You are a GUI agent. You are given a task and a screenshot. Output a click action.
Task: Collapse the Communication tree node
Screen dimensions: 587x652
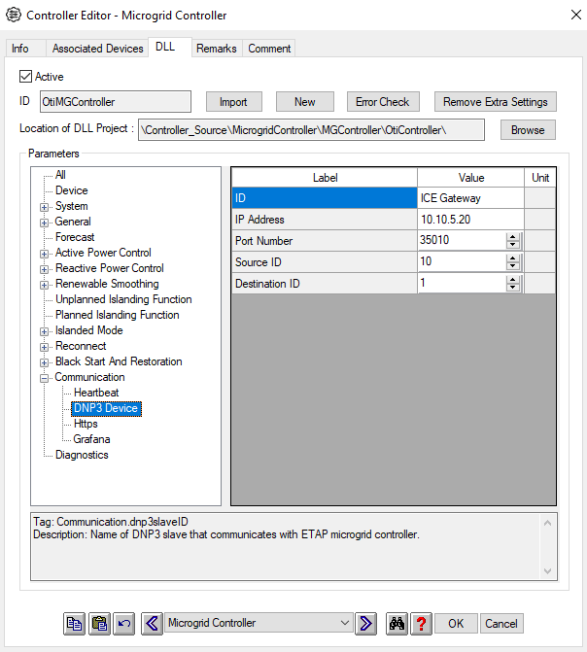45,378
